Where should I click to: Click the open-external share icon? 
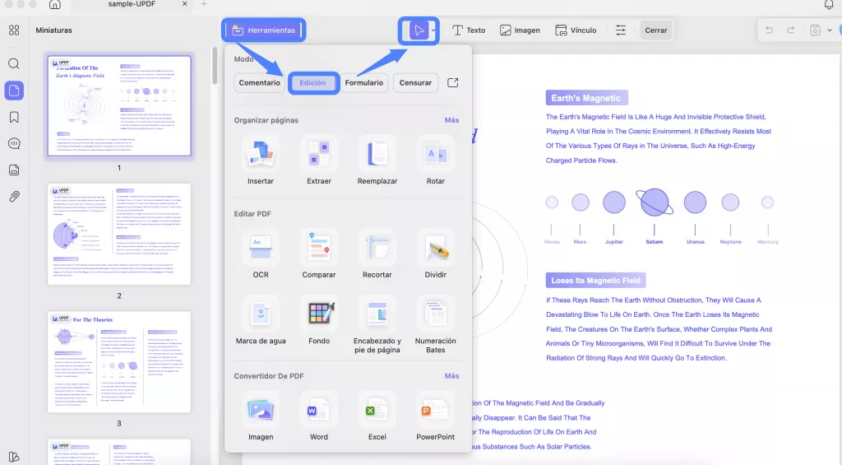pos(453,83)
